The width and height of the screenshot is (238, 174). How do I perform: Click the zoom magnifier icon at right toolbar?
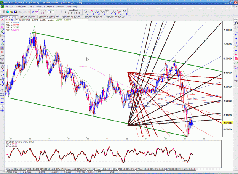(x=236, y=23)
